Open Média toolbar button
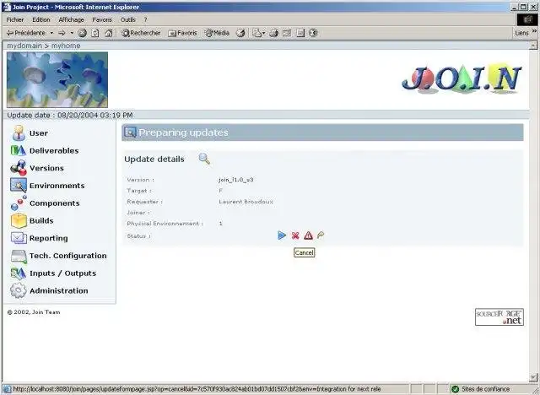 pyautogui.click(x=217, y=33)
